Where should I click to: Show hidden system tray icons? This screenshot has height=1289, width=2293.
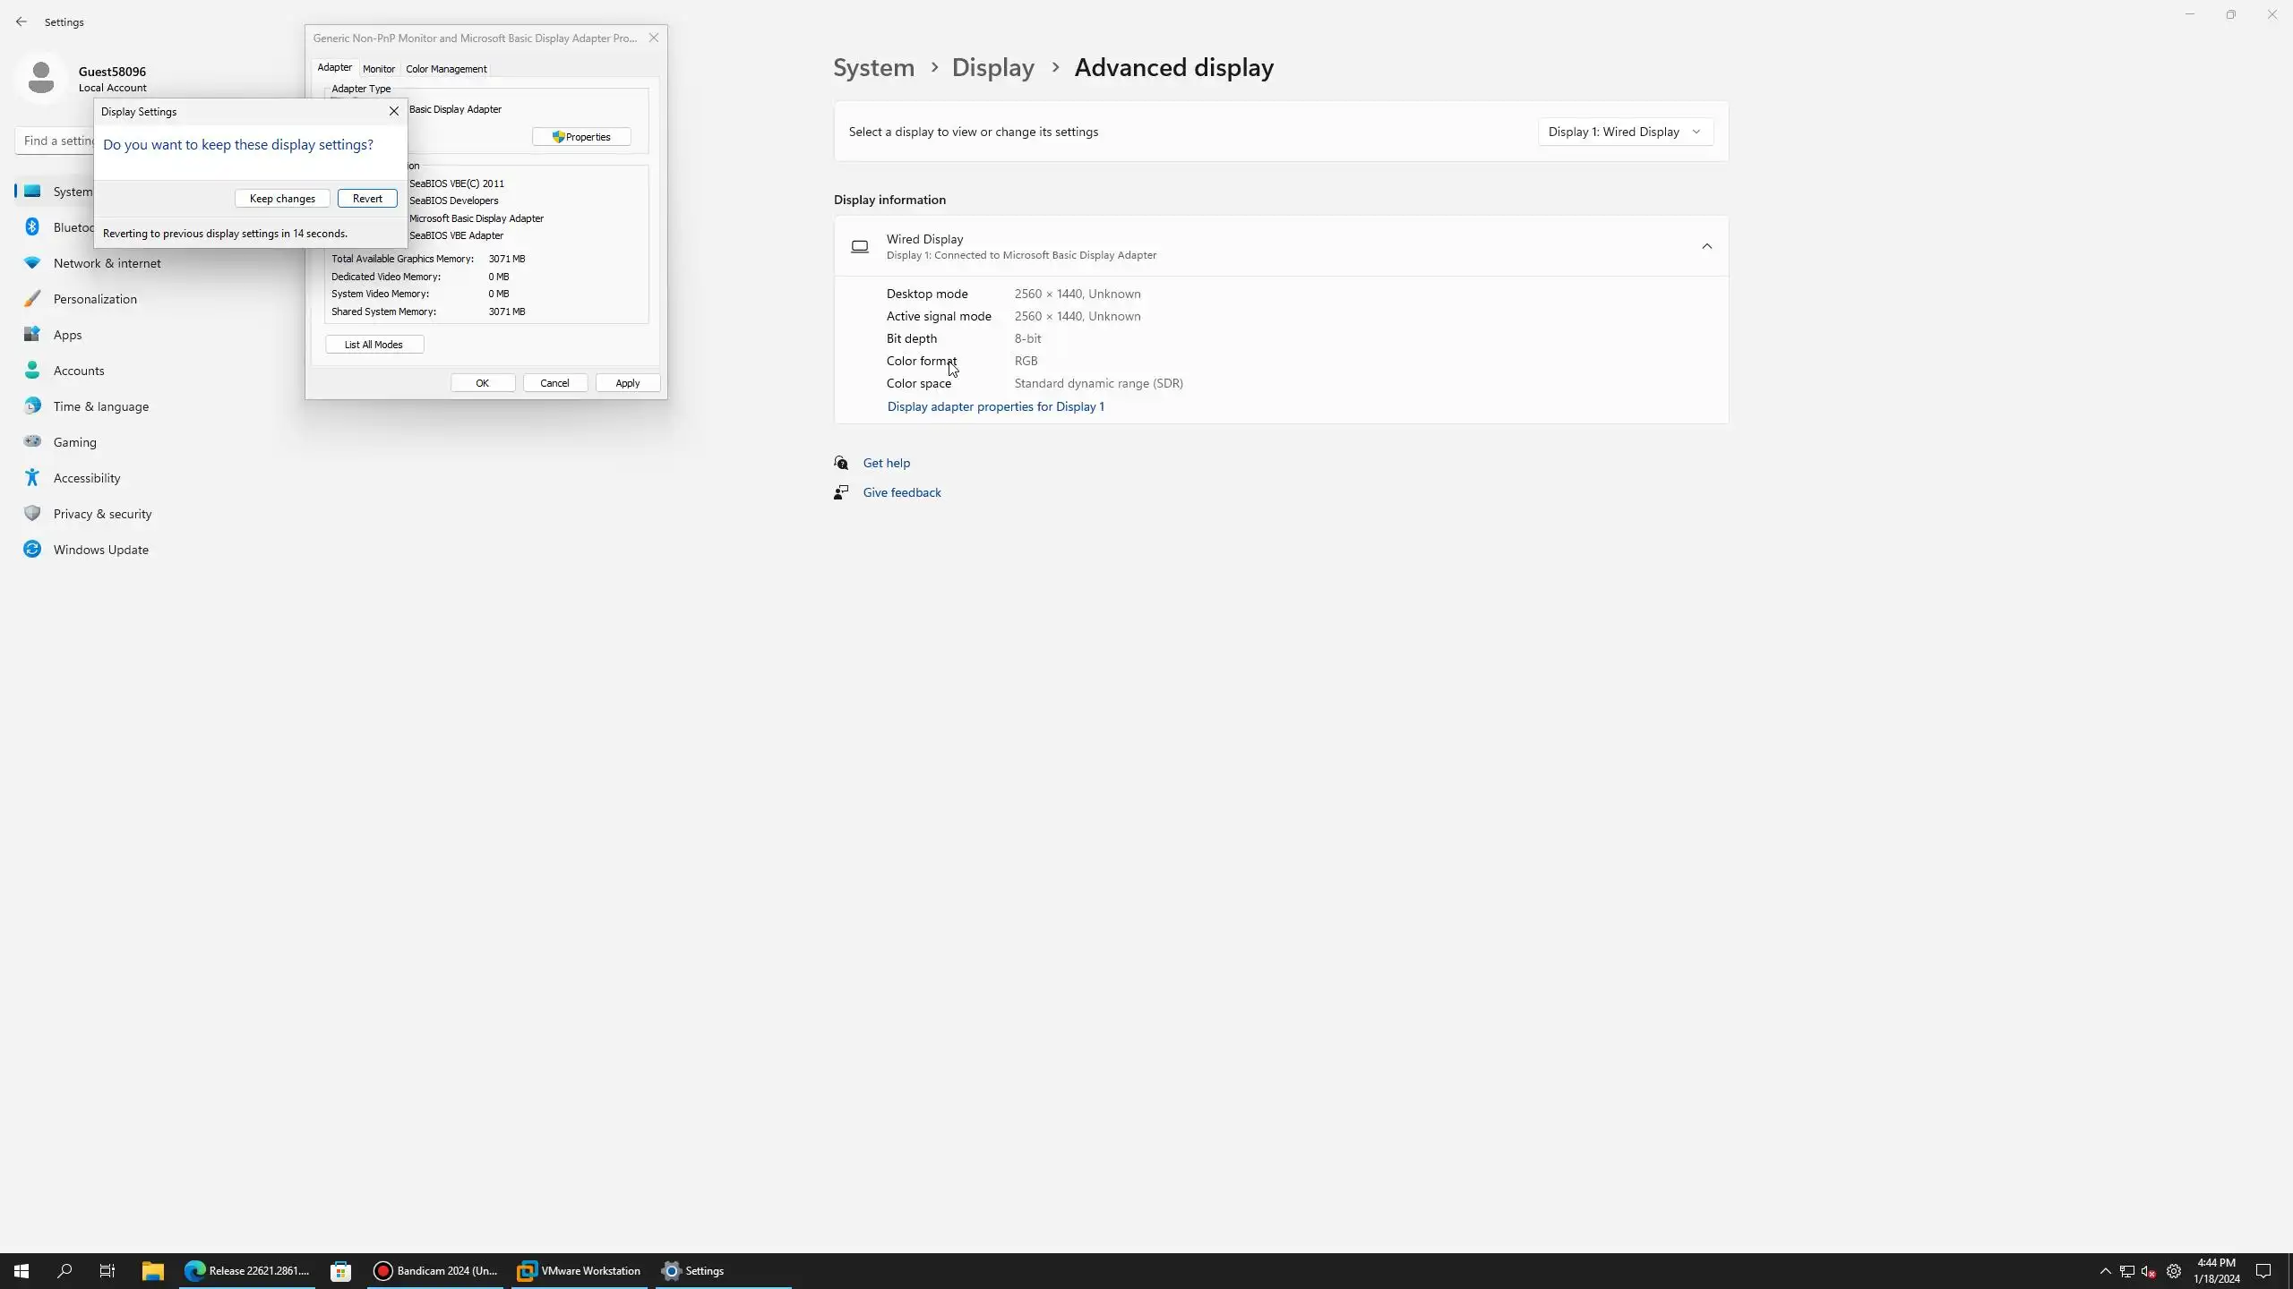point(2105,1270)
